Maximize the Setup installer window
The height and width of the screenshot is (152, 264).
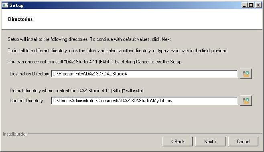tap(251, 5)
